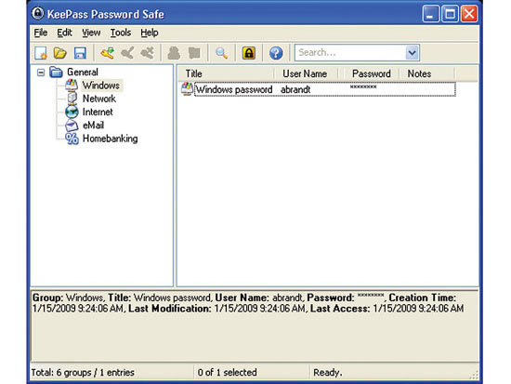Click the eMail group envelope icon

point(72,126)
